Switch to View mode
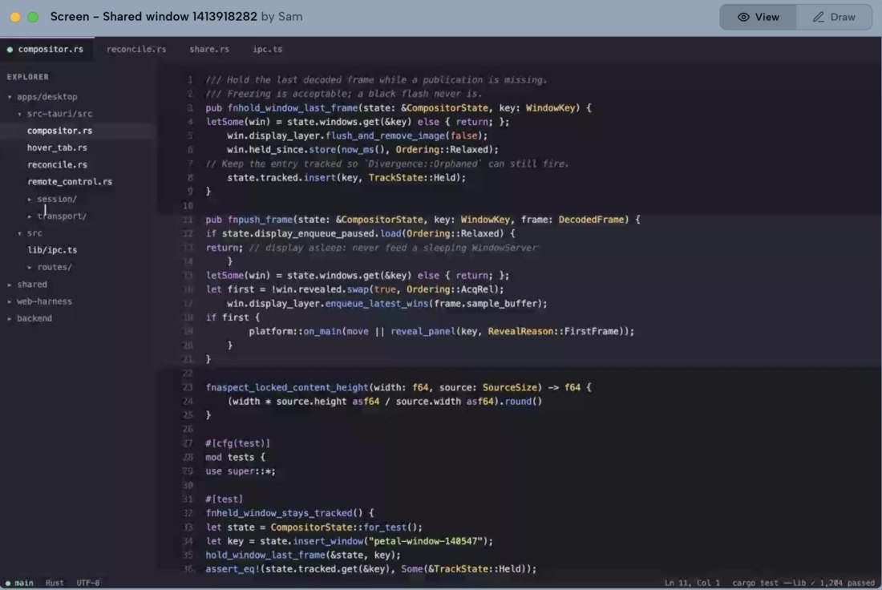This screenshot has width=882, height=590. click(758, 17)
